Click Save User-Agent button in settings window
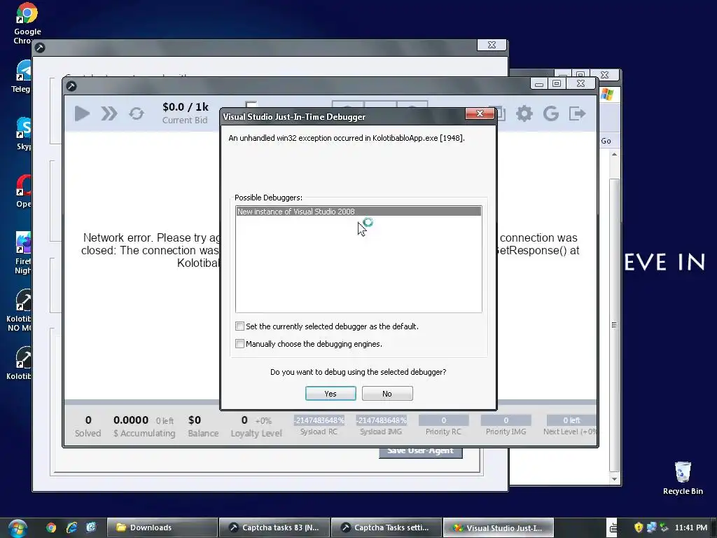The image size is (717, 538). pos(421,453)
